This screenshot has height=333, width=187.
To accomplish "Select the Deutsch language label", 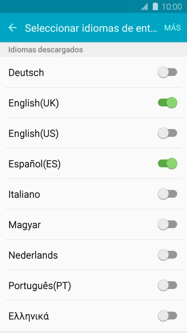I will coord(26,73).
